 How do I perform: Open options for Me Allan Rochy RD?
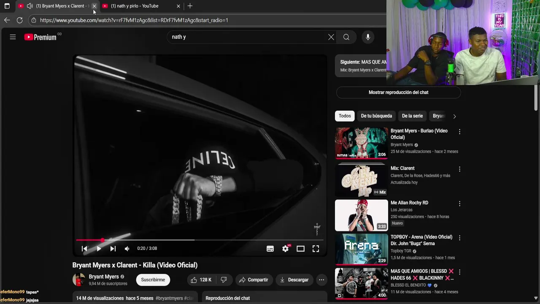point(459,204)
